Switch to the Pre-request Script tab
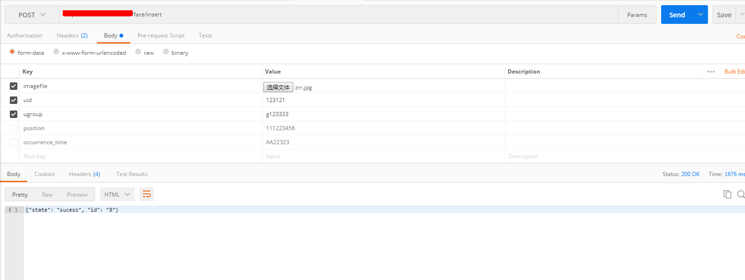The image size is (745, 280). point(161,36)
